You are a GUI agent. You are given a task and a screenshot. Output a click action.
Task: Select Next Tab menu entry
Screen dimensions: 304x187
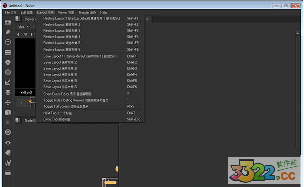91,113
